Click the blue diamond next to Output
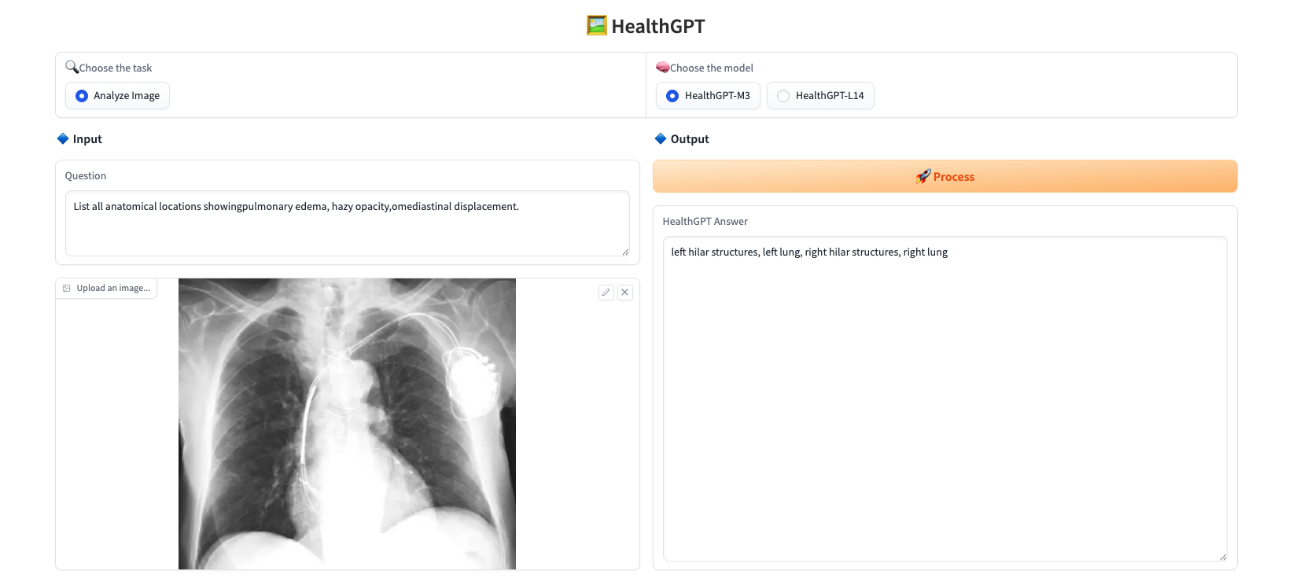 [661, 138]
